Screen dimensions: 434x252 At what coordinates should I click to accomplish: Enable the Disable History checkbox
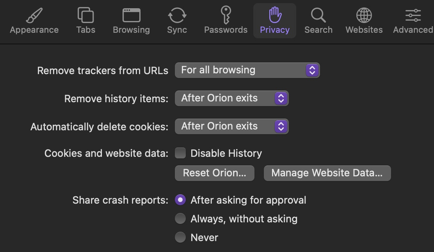(180, 153)
